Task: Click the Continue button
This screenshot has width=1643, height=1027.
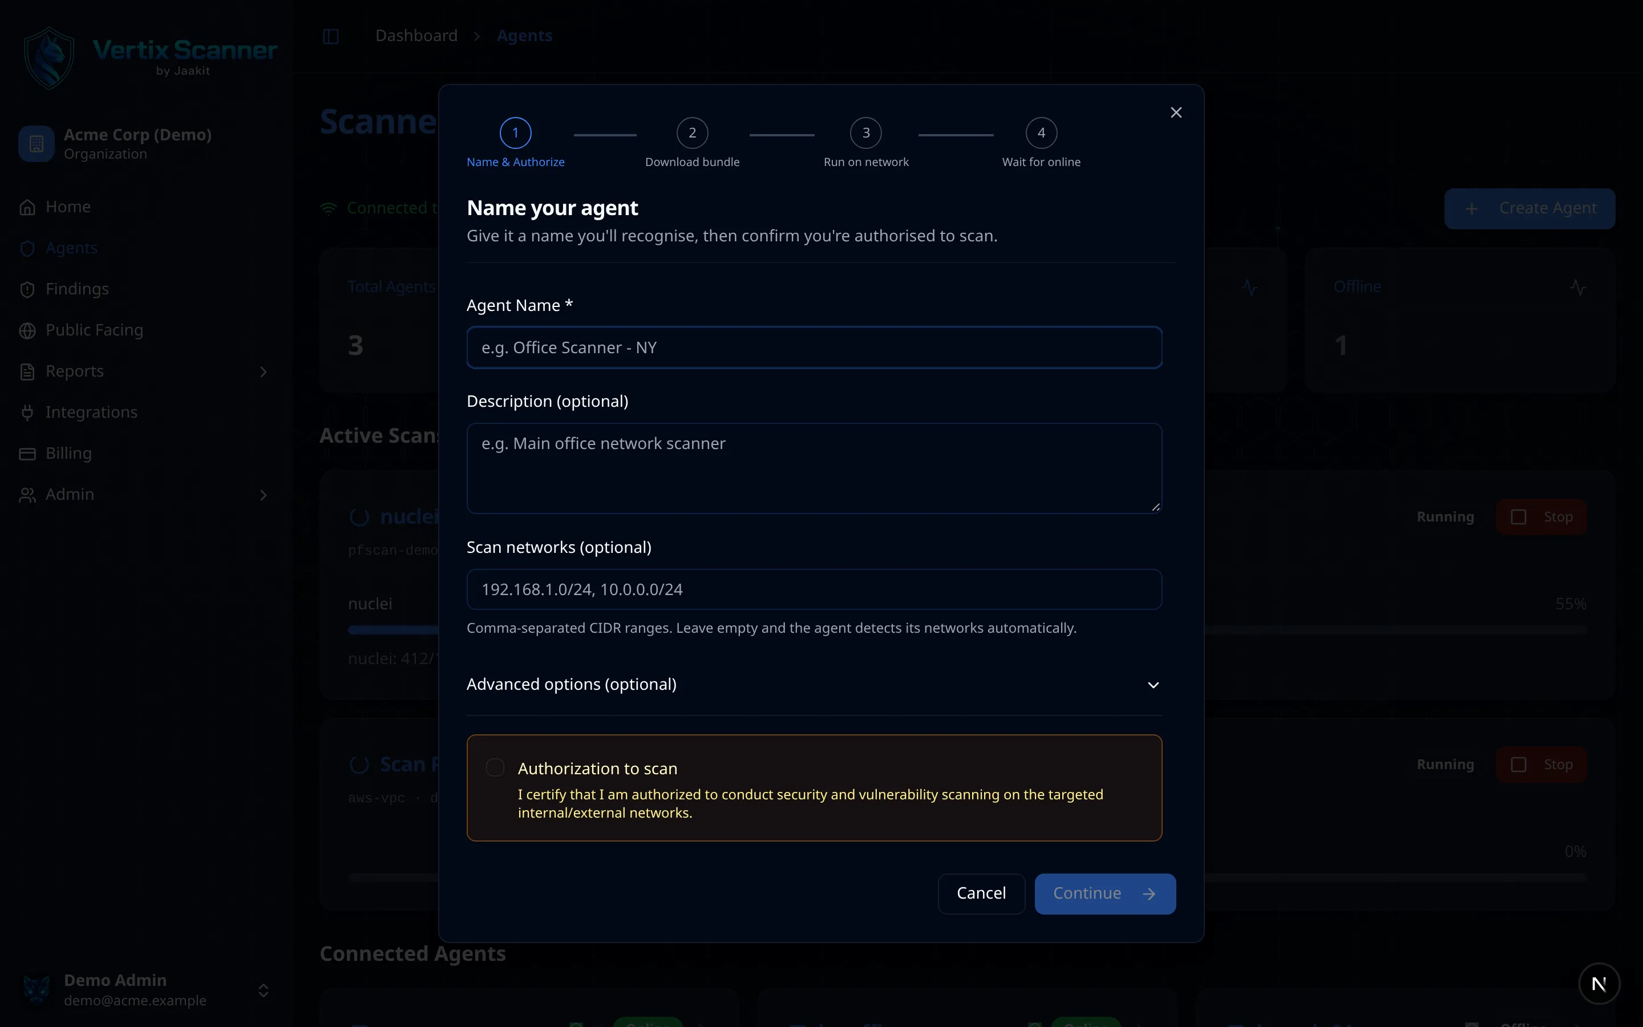Action: coord(1104,893)
